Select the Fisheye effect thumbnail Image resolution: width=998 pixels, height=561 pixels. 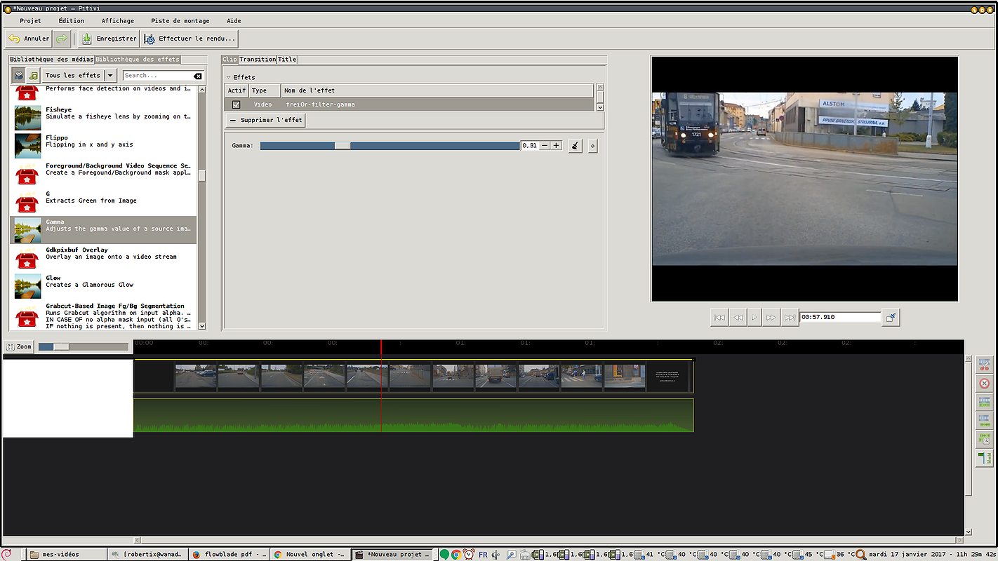(28, 117)
